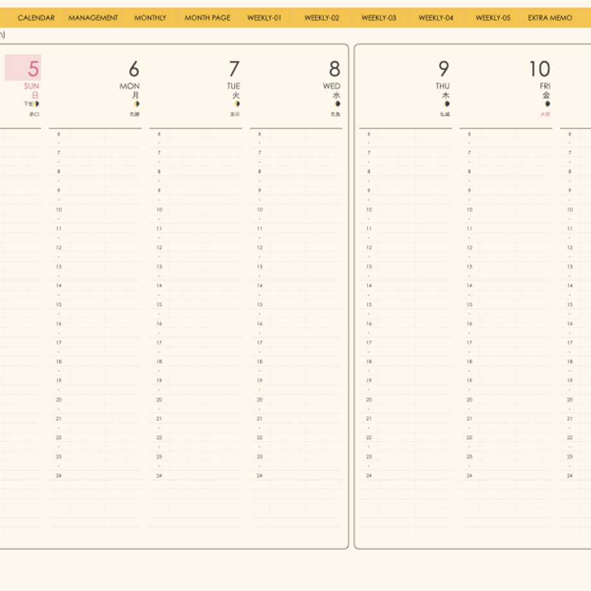
Task: Click hour 9 in Thursday column
Action: click(369, 191)
